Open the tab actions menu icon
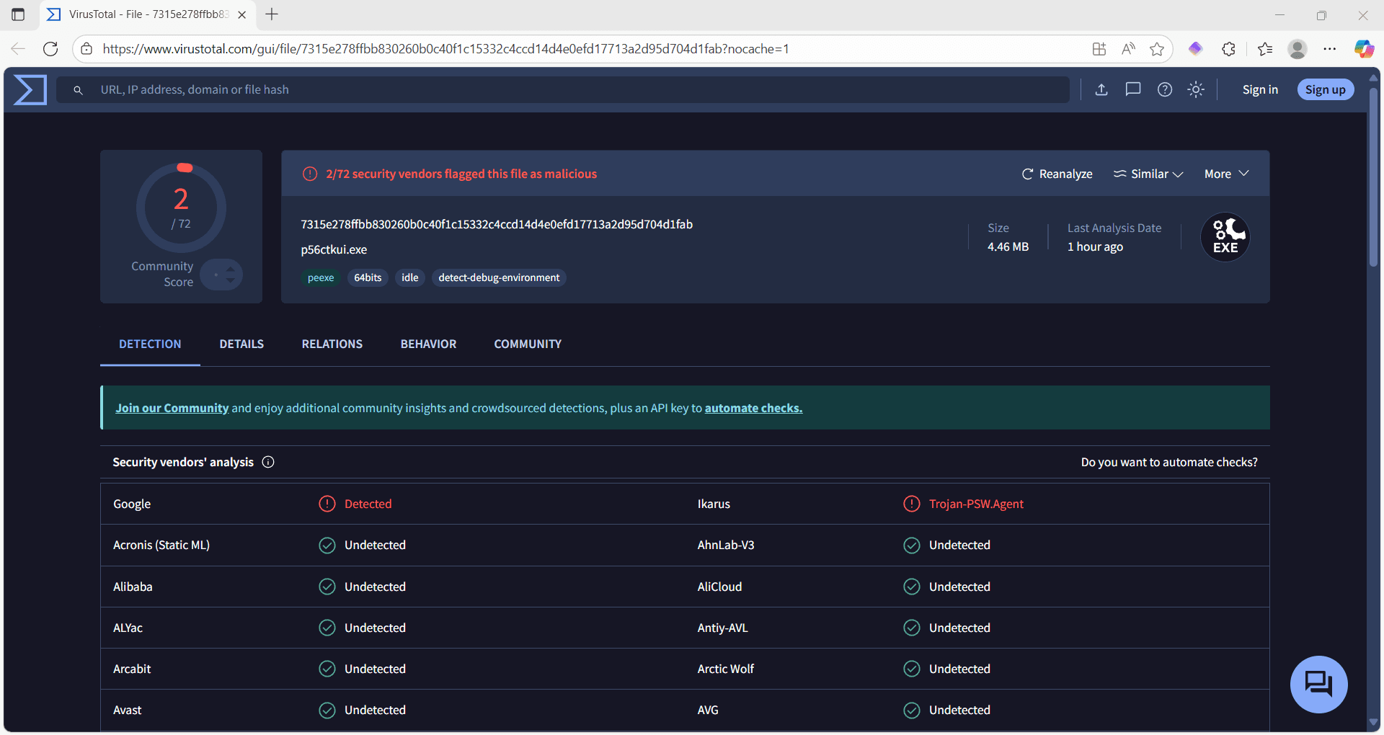The image size is (1384, 735). 18,14
